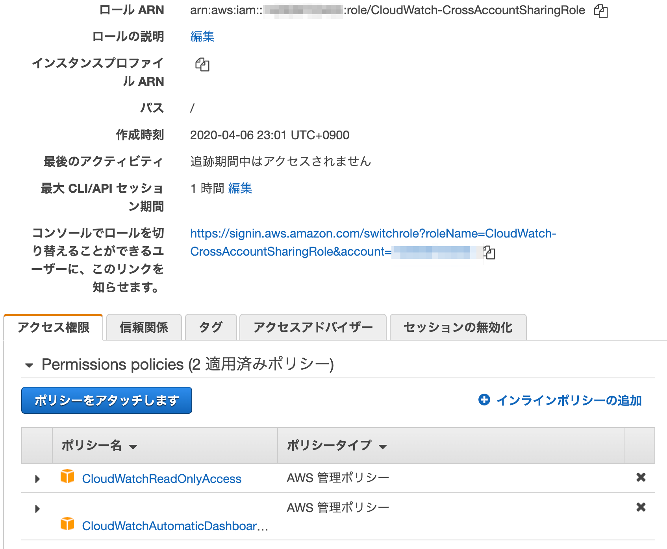Image resolution: width=667 pixels, height=549 pixels.
Task: Open CloudWatchReadOnlyAccess policy link
Action: (x=162, y=479)
